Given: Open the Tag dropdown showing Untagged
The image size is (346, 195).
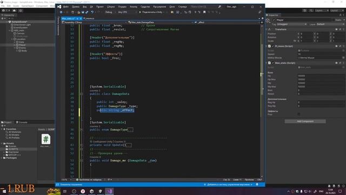Looking at the screenshot, I should (x=291, y=24).
